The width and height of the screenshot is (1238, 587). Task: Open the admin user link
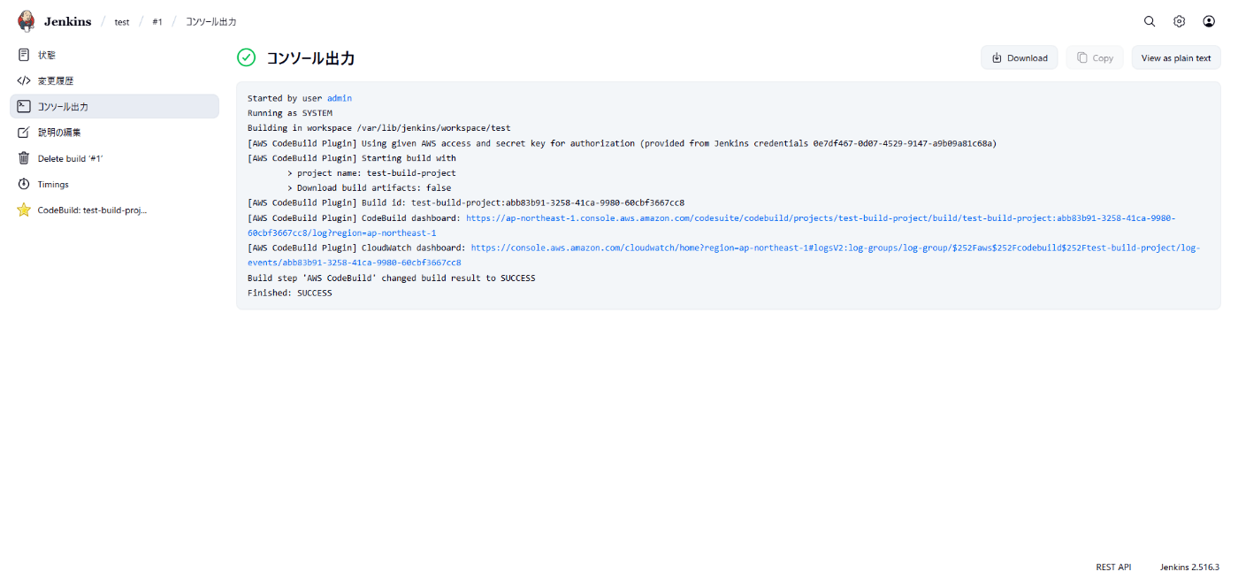coord(340,98)
